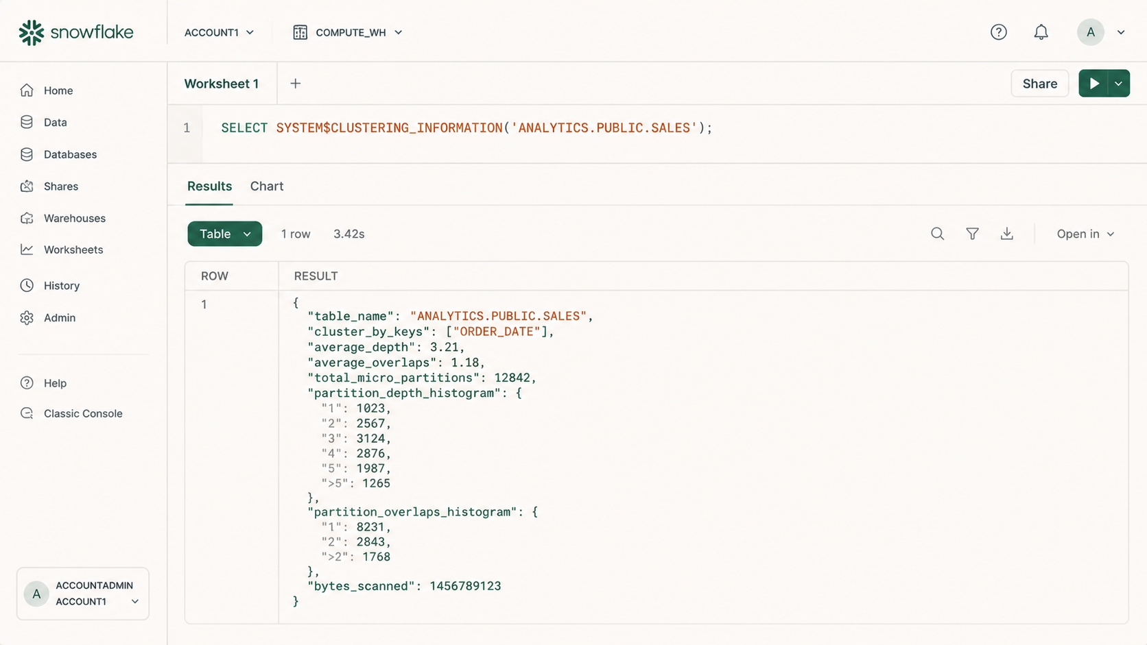Screen dimensions: 1147x645
Task: Select the Worksheet 1 tab
Action: [222, 84]
